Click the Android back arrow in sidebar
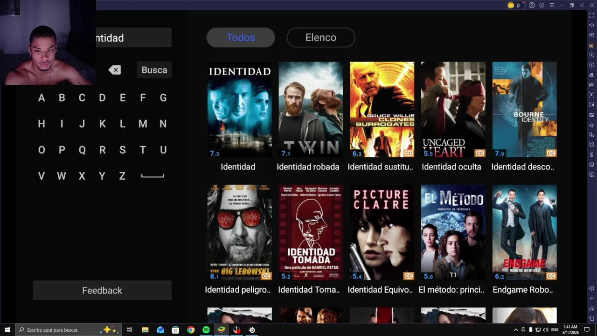Screen dimensions: 597x336 point(591,298)
